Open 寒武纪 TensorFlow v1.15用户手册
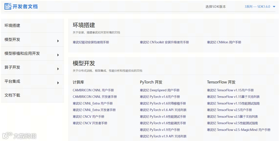This screenshot has width=280, height=141. [230, 90]
